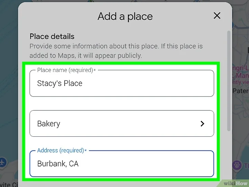Click the blue route marker beside dialog
The width and height of the screenshot is (249, 187).
click(x=233, y=25)
